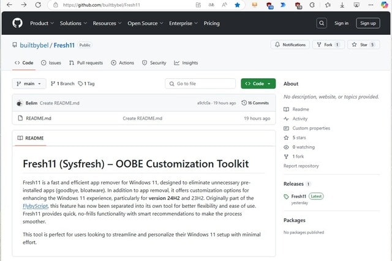Viewport: 392px width, 261px height.
Task: Open the Fresh11 Latest release link
Action: pyautogui.click(x=298, y=196)
